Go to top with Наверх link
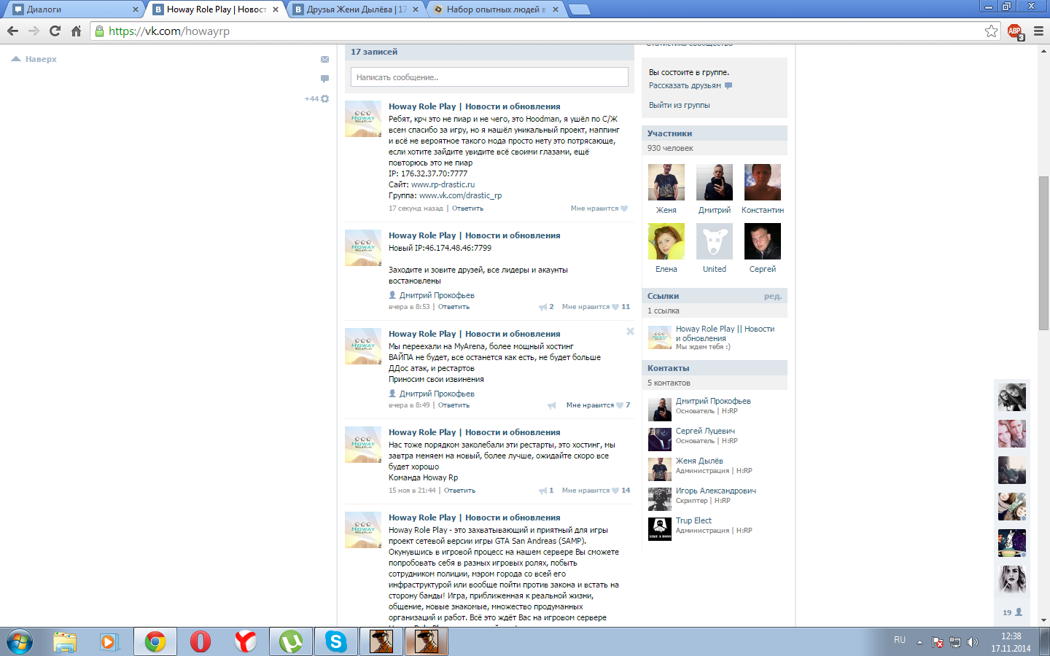 coord(34,59)
